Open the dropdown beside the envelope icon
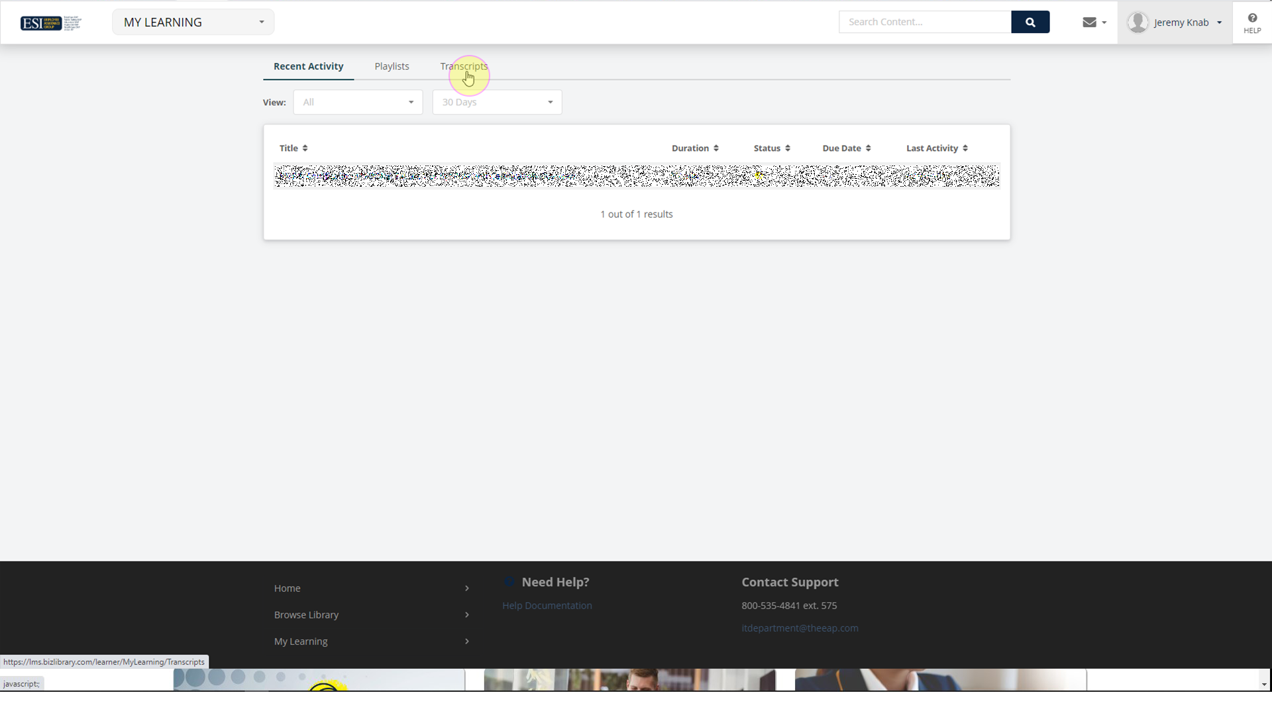Screen dimensions: 1272x715 pyautogui.click(x=1104, y=22)
